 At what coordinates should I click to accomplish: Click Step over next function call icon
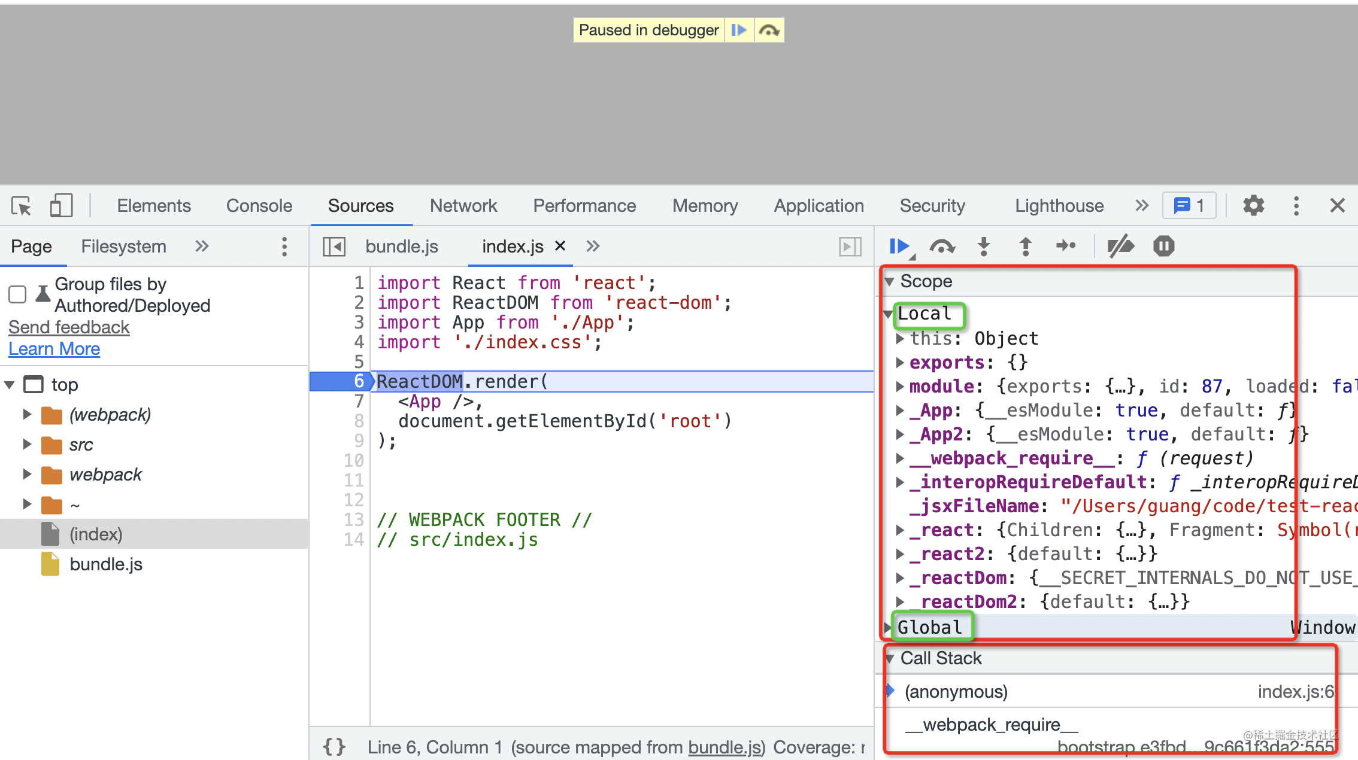[x=942, y=246]
